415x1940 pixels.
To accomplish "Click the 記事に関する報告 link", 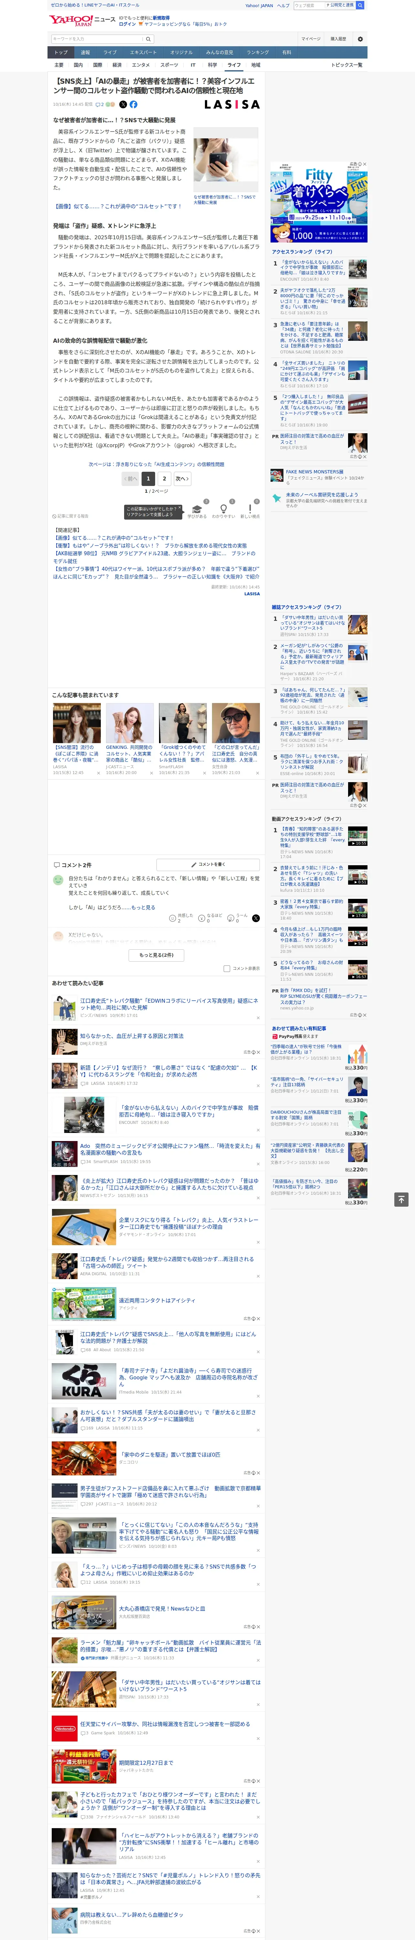I will coord(71,517).
